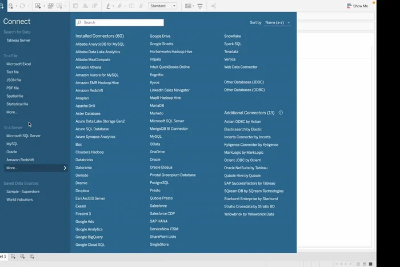
Task: Click the pin Fix axes icon
Action: click(x=141, y=6)
